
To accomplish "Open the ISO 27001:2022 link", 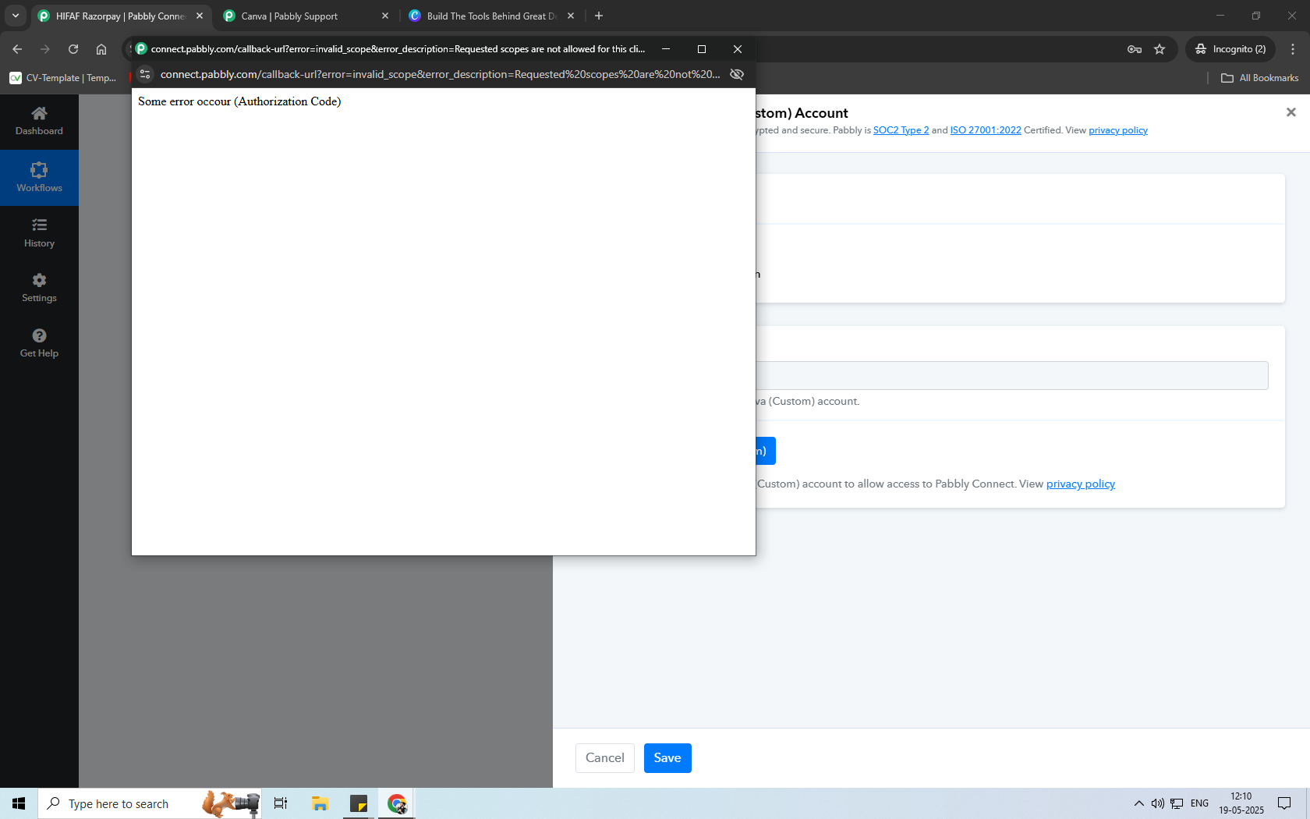I will (986, 130).
